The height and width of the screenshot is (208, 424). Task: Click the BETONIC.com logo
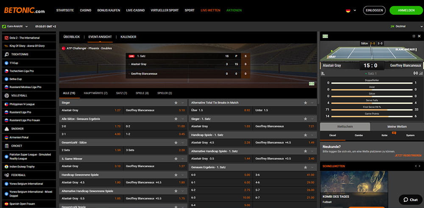(24, 11)
